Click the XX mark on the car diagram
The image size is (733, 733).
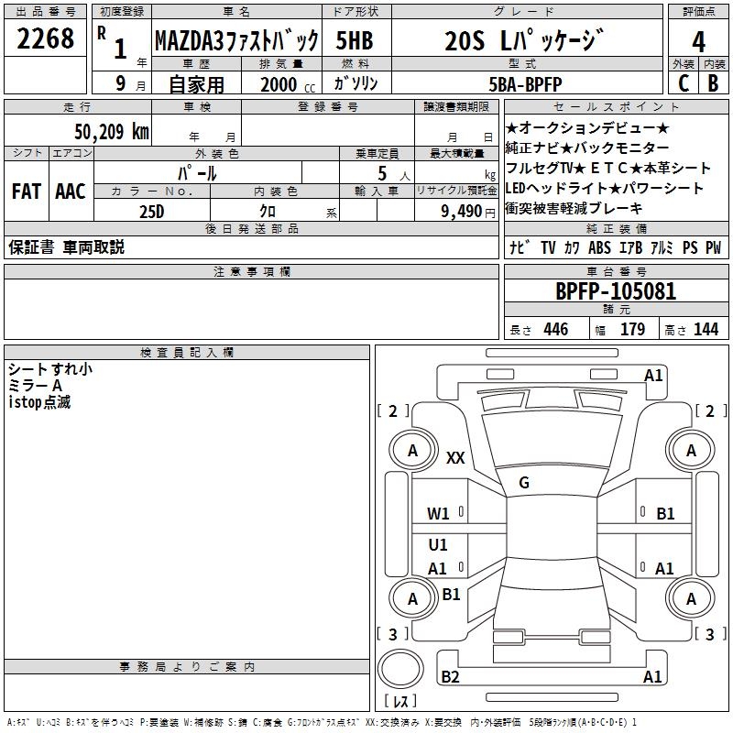click(x=455, y=457)
